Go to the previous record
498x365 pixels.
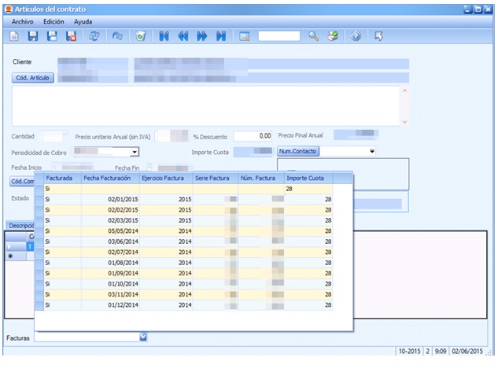(x=183, y=36)
